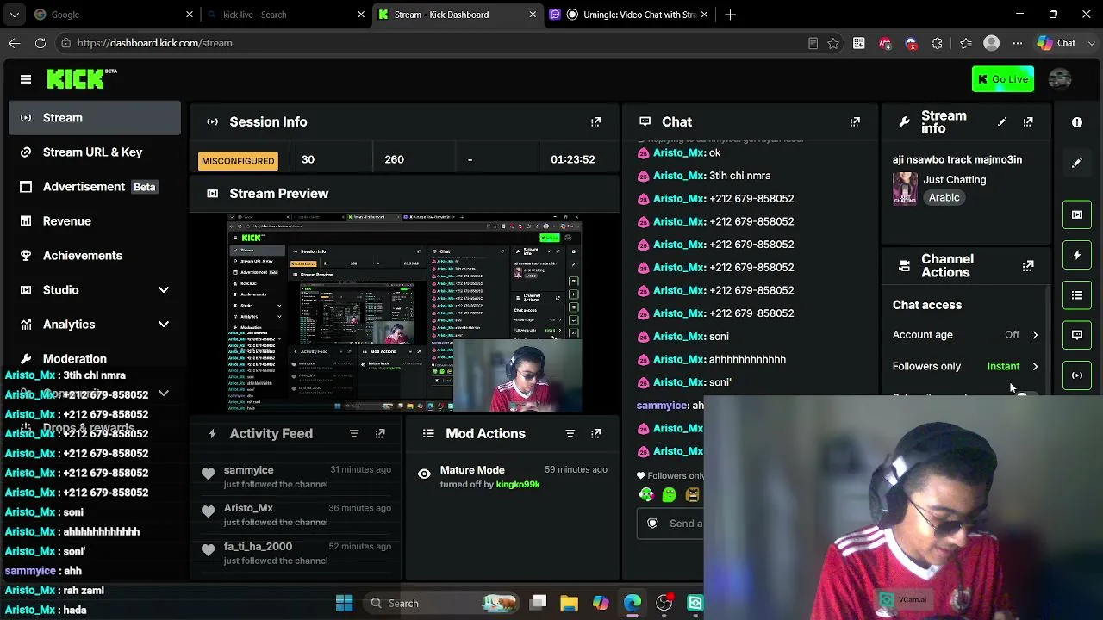Click the eye icon beside Mature Mode
Viewport: 1103px width, 620px height.
424,474
